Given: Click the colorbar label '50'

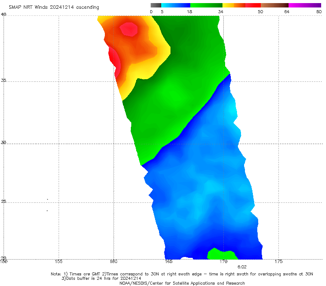Looking at the screenshot, I should [260, 11].
